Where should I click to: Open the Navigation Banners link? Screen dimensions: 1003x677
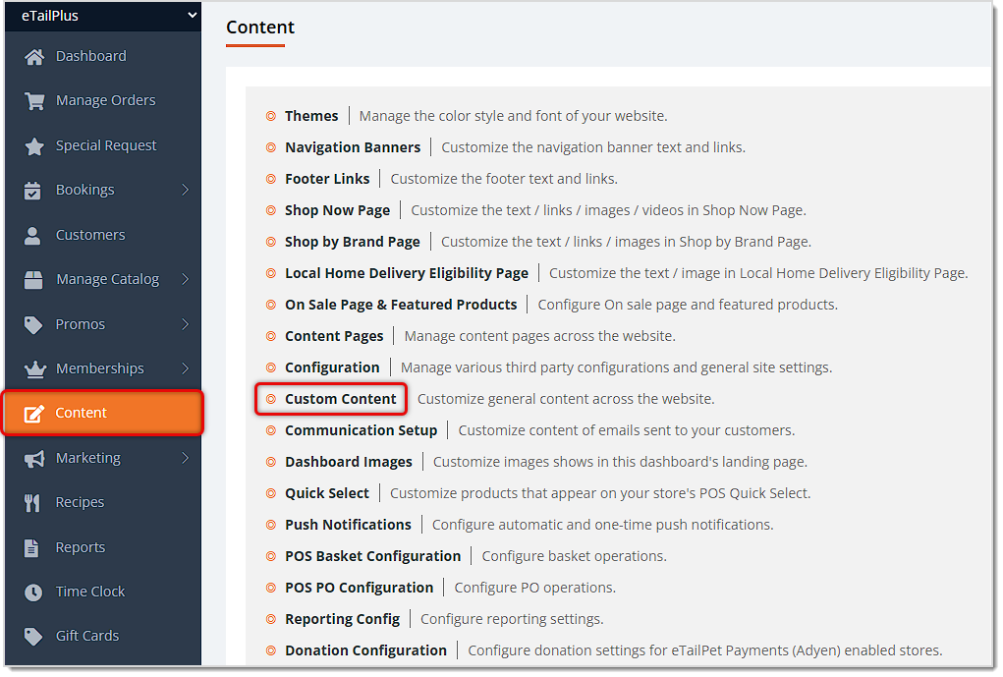coord(353,147)
